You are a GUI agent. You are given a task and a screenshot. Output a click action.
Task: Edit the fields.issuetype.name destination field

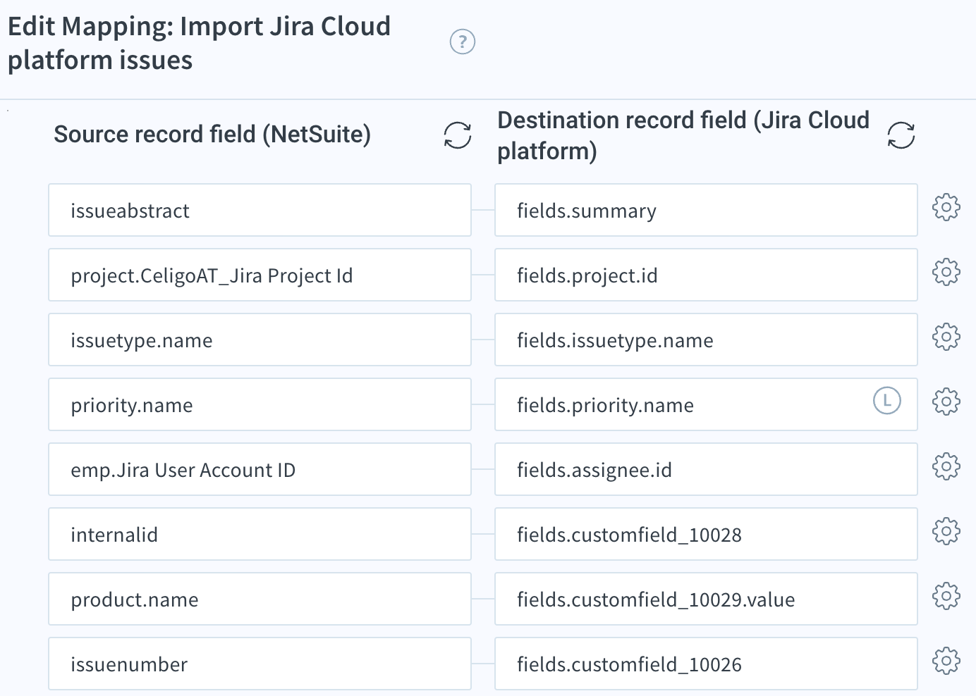coord(706,340)
